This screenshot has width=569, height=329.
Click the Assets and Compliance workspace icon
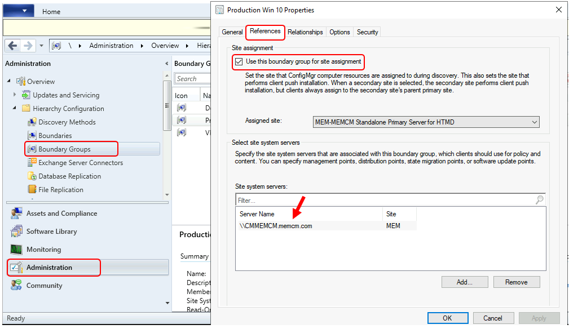click(16, 214)
